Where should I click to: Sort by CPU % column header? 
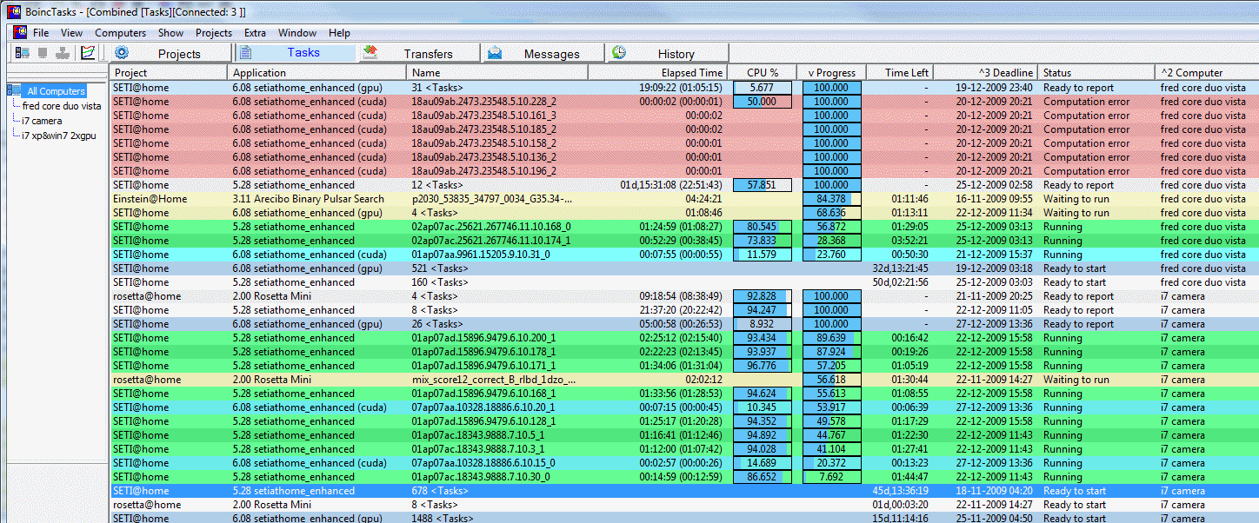(763, 73)
